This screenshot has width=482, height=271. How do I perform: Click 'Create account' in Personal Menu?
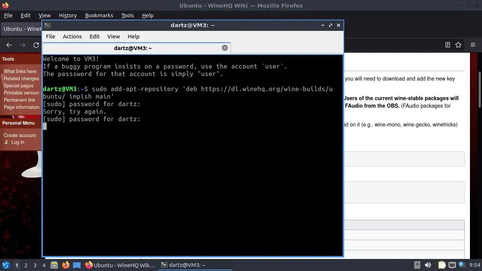[x=20, y=135]
